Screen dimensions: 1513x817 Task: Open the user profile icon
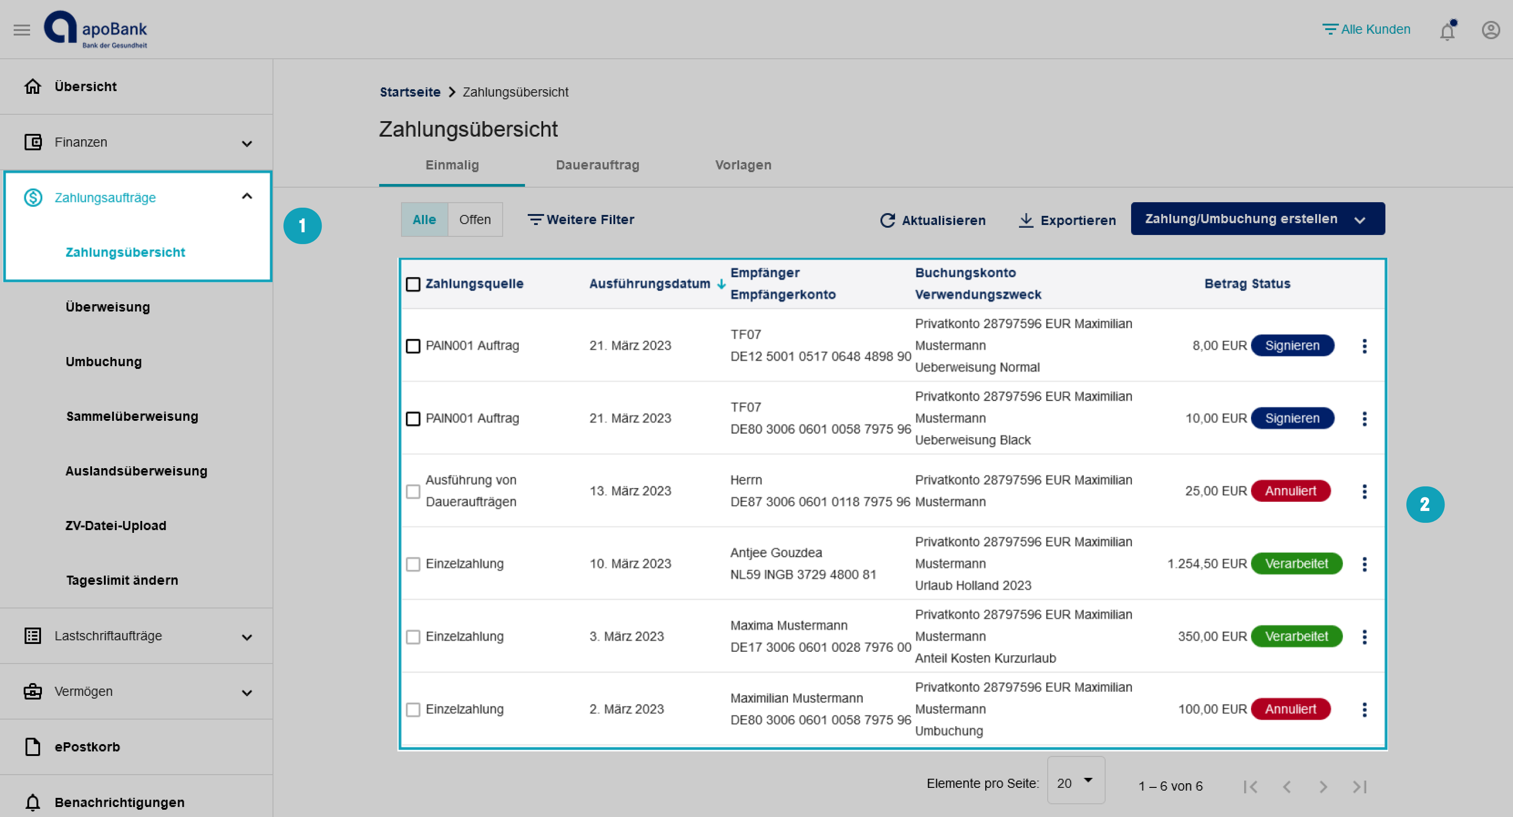[x=1491, y=30]
